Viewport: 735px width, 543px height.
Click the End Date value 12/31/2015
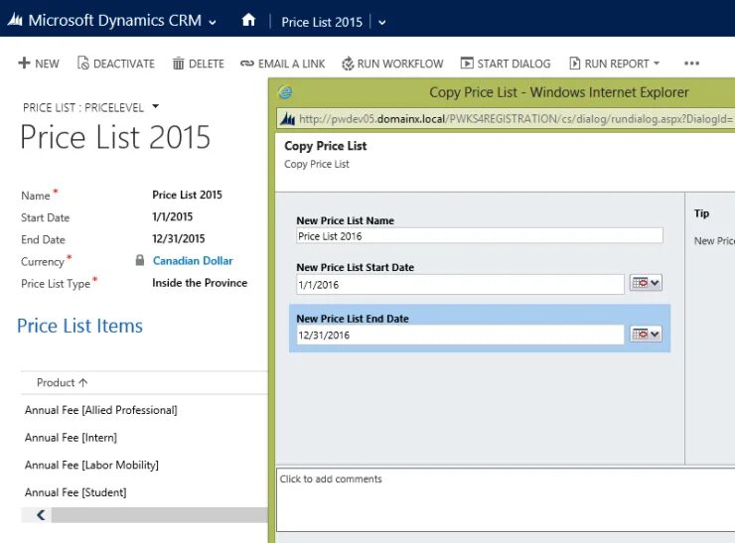(x=178, y=238)
